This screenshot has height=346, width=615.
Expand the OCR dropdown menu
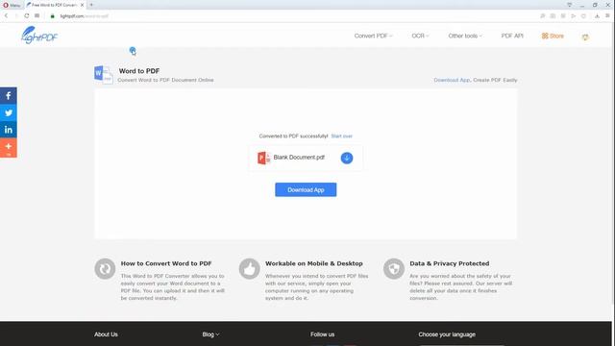tap(420, 36)
